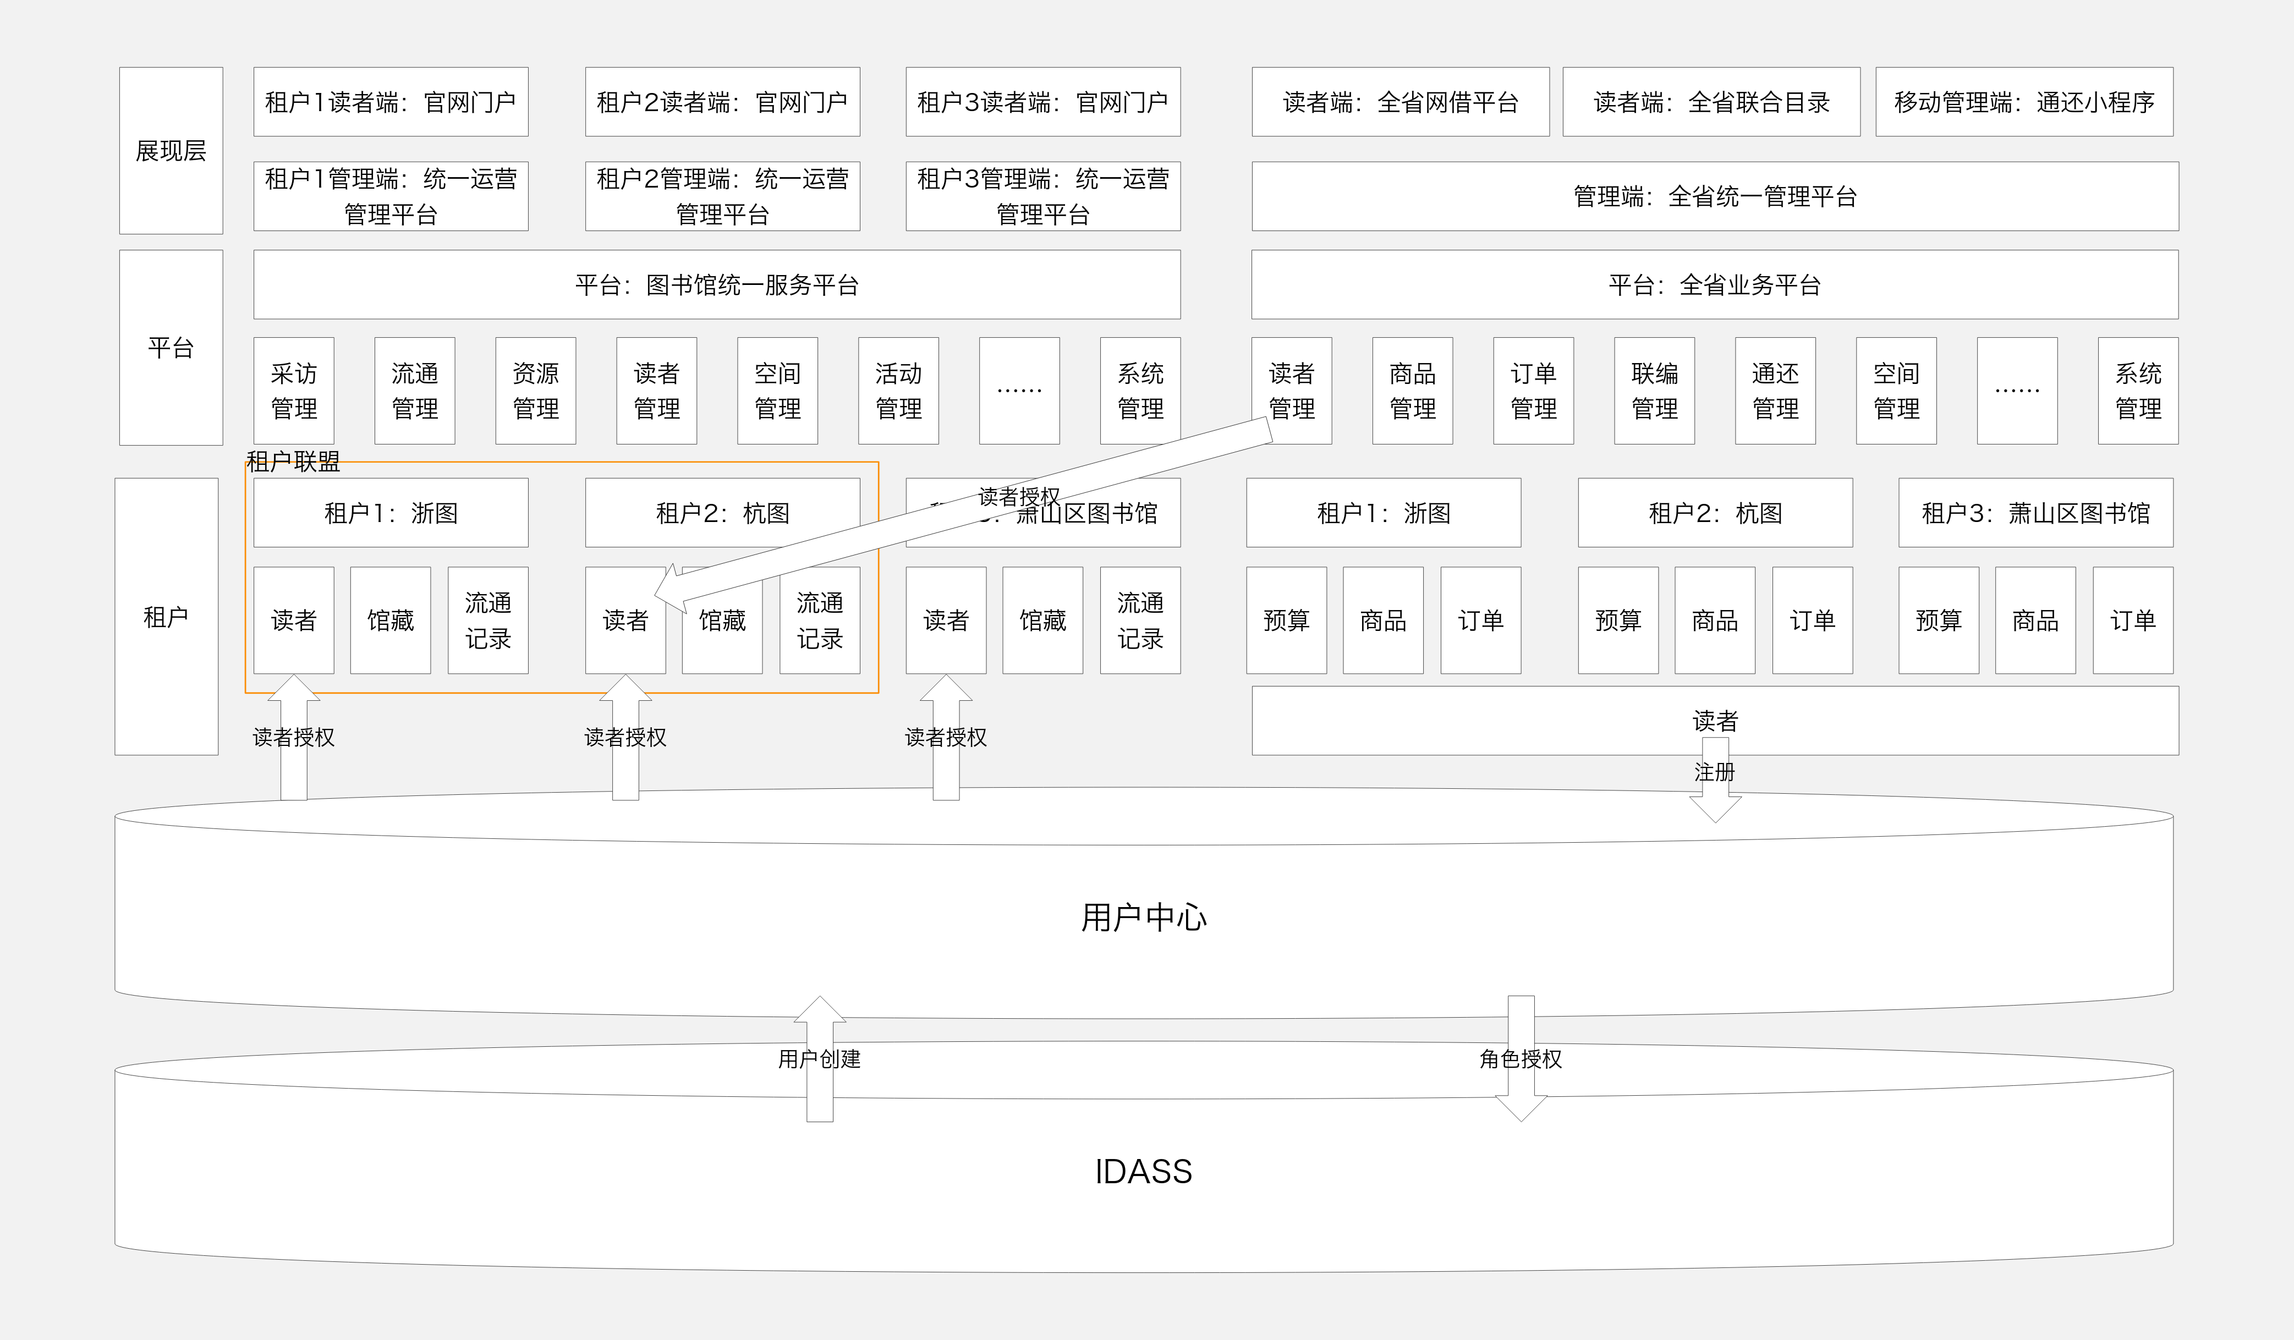Select the 租户1:浙图 box inside 租户联盟
Viewport: 2294px width, 1340px height.
click(x=391, y=513)
